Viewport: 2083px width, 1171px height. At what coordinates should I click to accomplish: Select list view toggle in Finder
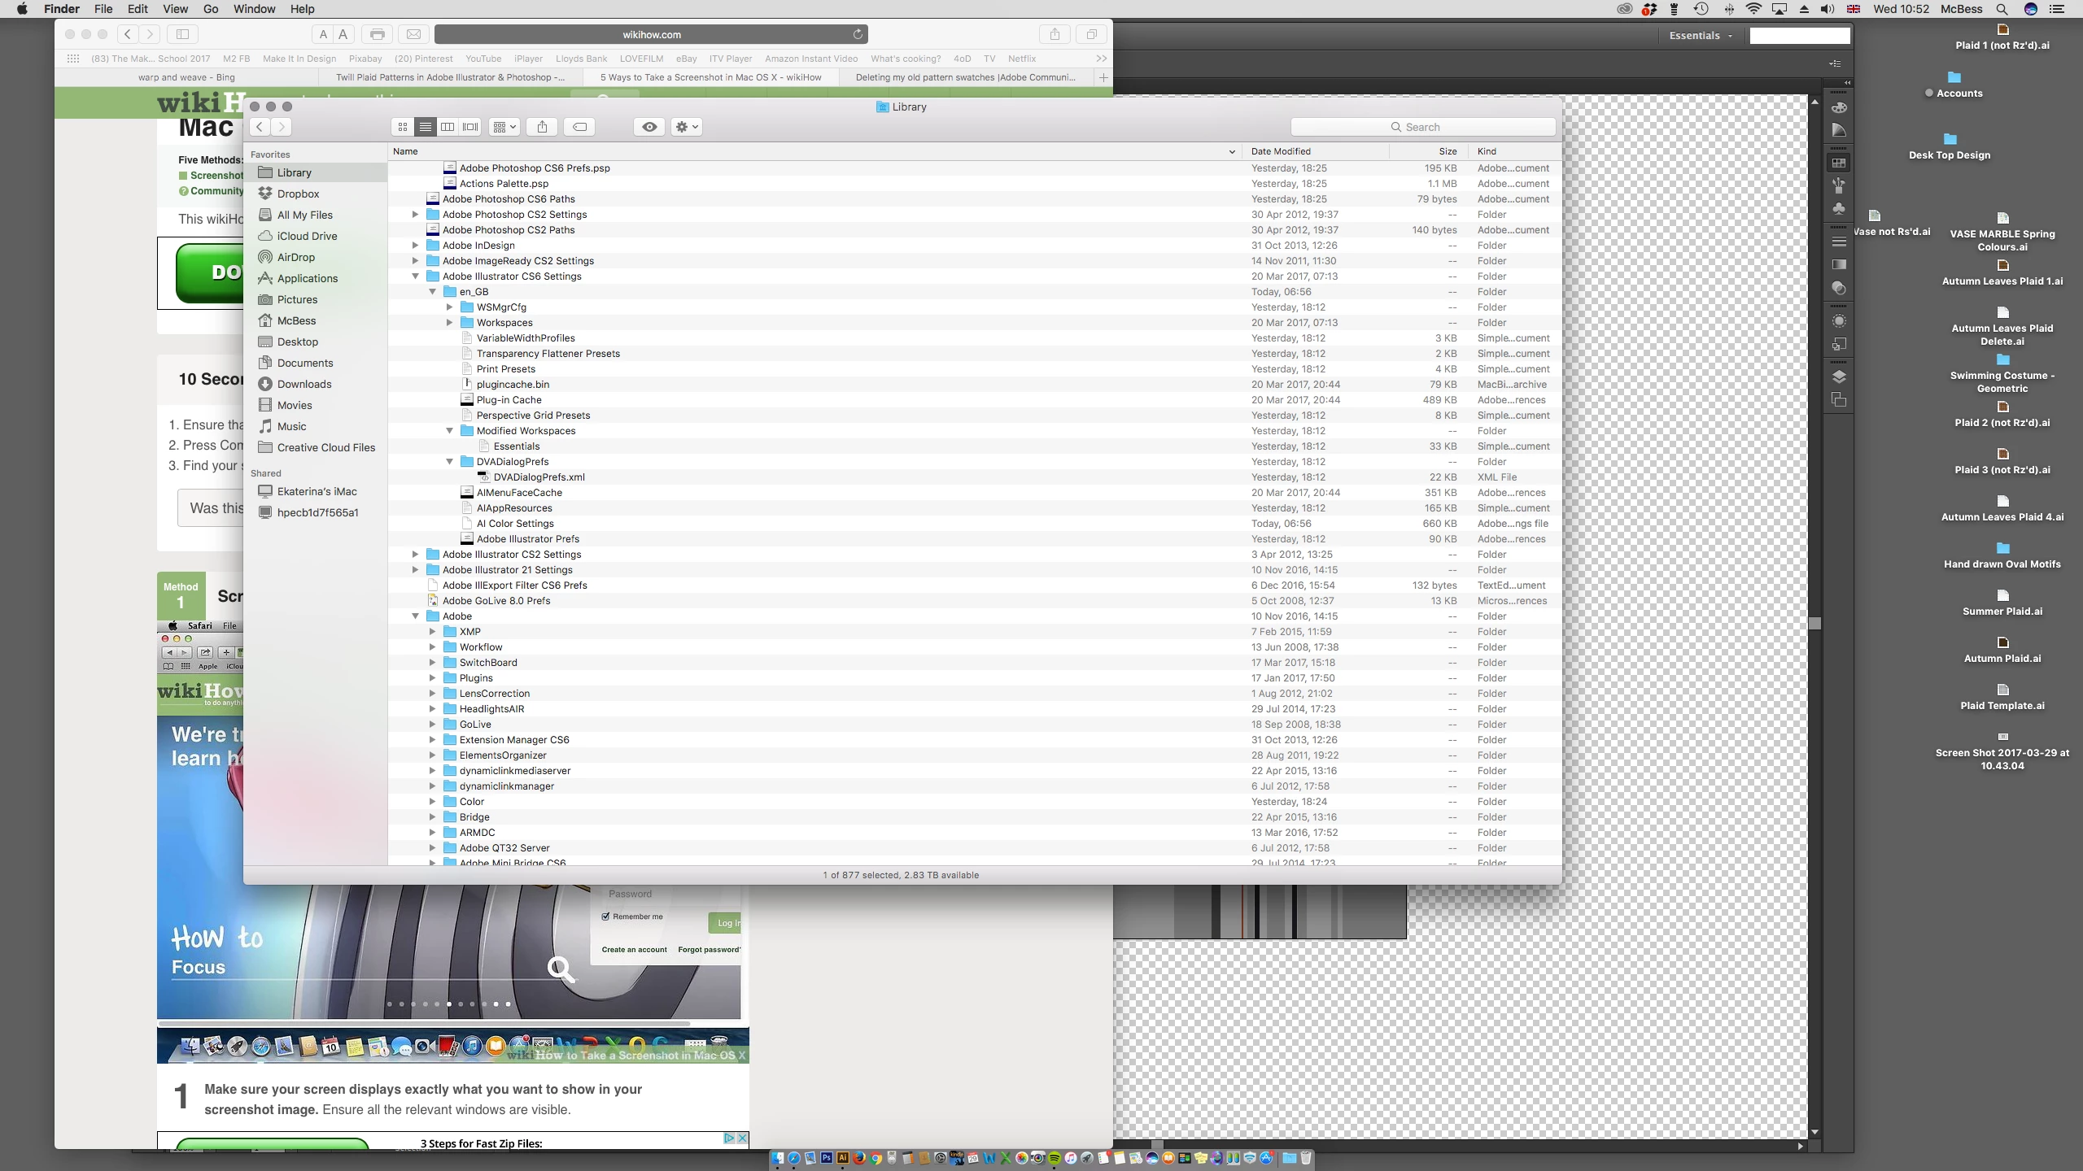tap(425, 127)
